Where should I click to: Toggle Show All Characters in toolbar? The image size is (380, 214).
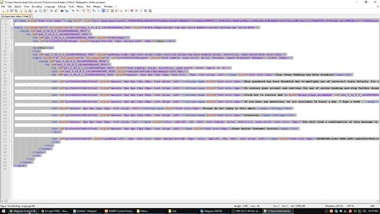[99, 11]
